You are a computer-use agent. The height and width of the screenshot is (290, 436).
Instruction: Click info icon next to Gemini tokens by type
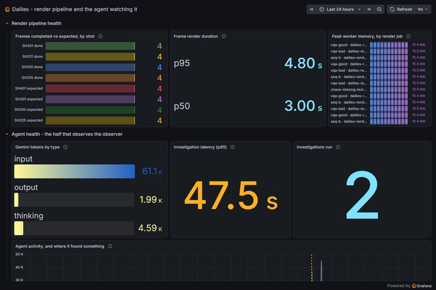click(65, 147)
